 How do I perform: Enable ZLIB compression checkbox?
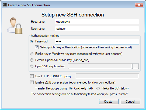click(32, 82)
